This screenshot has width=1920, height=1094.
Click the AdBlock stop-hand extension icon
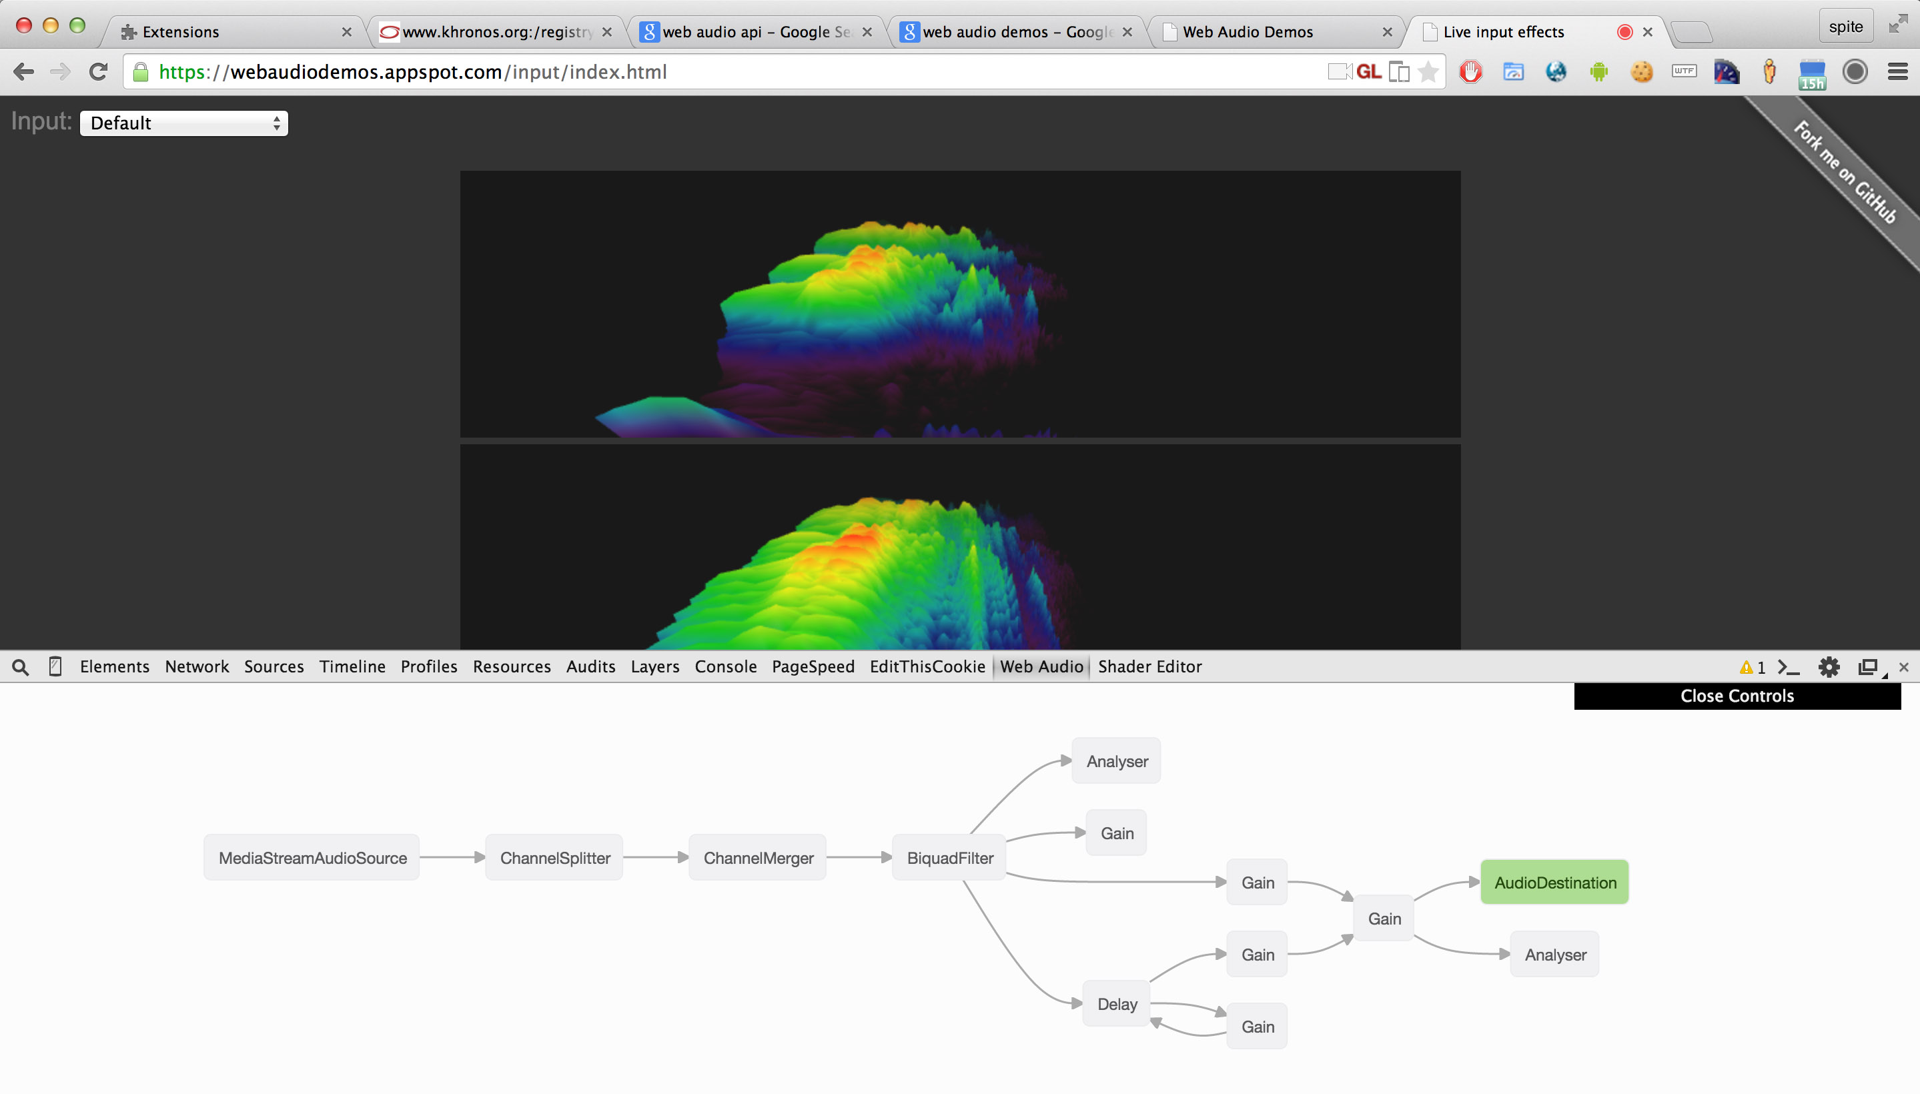pyautogui.click(x=1470, y=71)
